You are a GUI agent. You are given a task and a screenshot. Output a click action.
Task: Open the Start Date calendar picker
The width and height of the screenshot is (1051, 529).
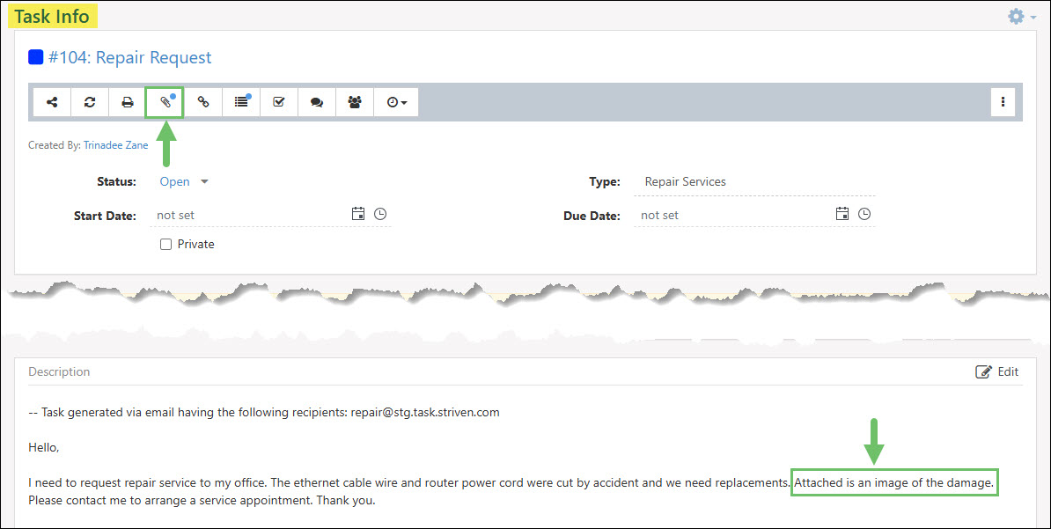[x=358, y=213]
